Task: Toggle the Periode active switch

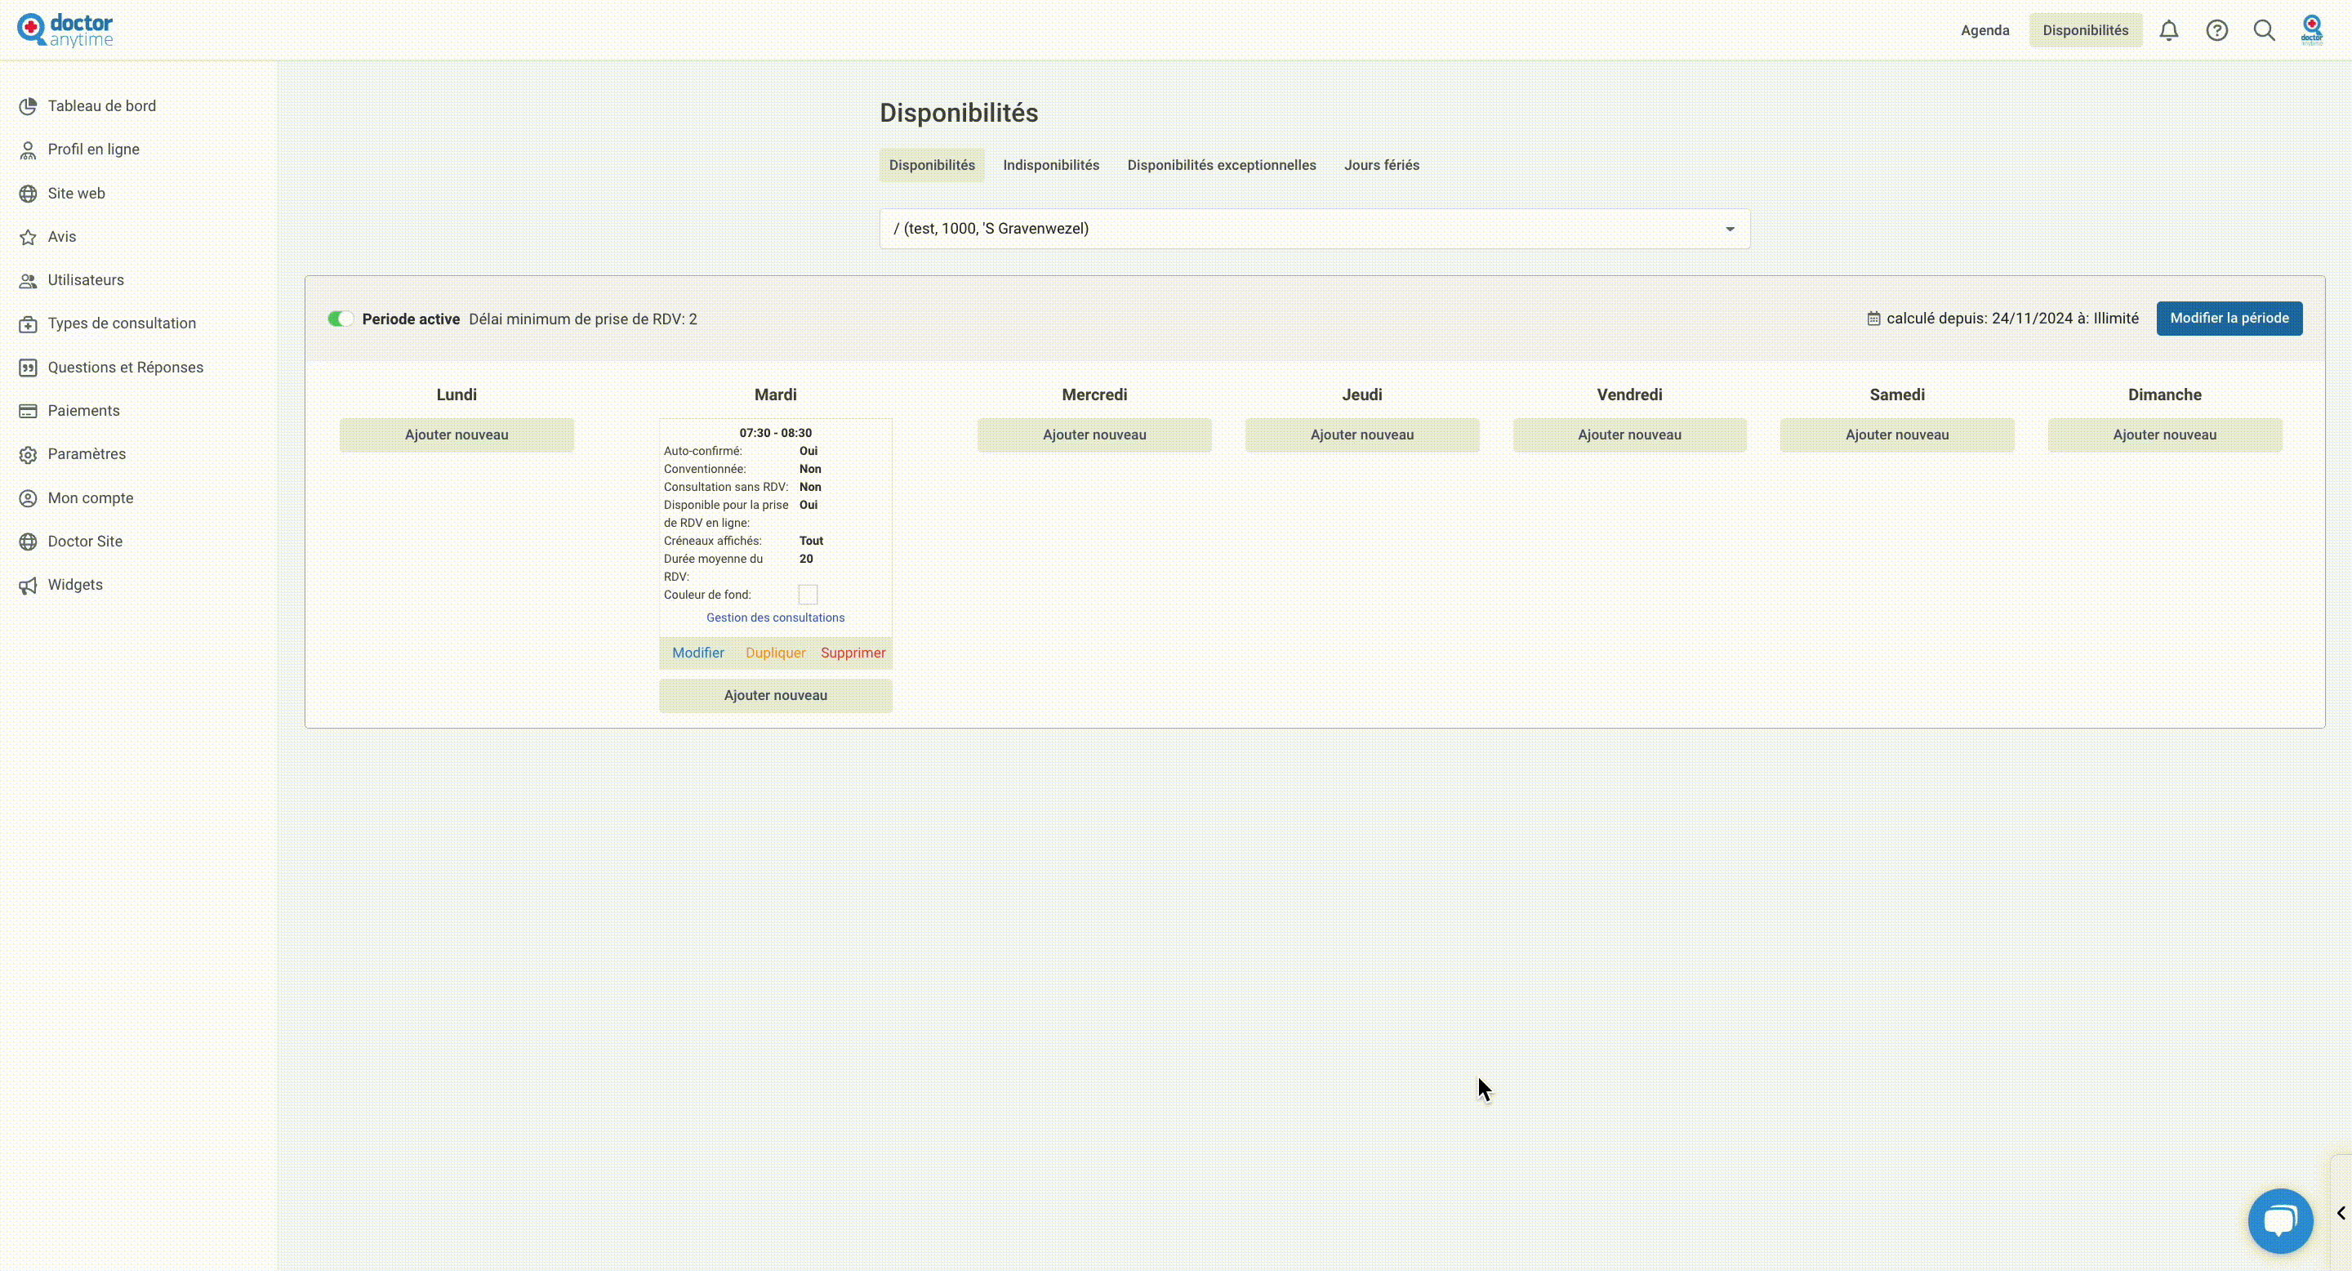Action: click(x=341, y=319)
